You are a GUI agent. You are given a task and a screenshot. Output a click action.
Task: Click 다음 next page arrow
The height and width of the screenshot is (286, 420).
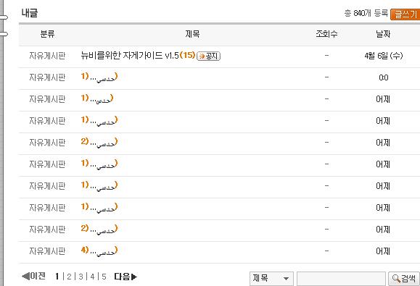[125, 277]
